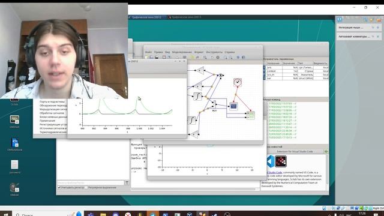Viewport: 384px width, 216px height.
Task: Click the zoom in magnifier in Xcos toolbar
Action: point(226,58)
